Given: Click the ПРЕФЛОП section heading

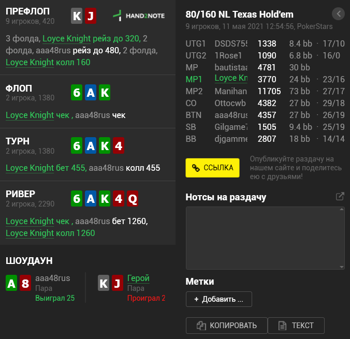Looking at the screenshot, I should click(x=27, y=11).
